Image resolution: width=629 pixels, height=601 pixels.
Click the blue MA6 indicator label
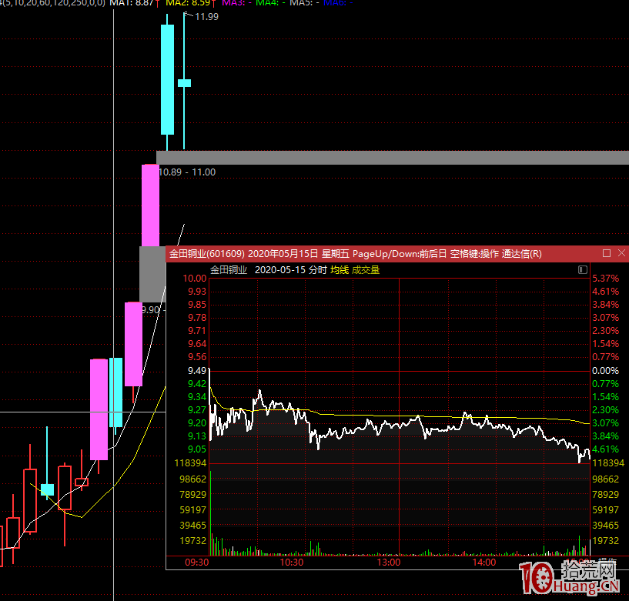(338, 3)
